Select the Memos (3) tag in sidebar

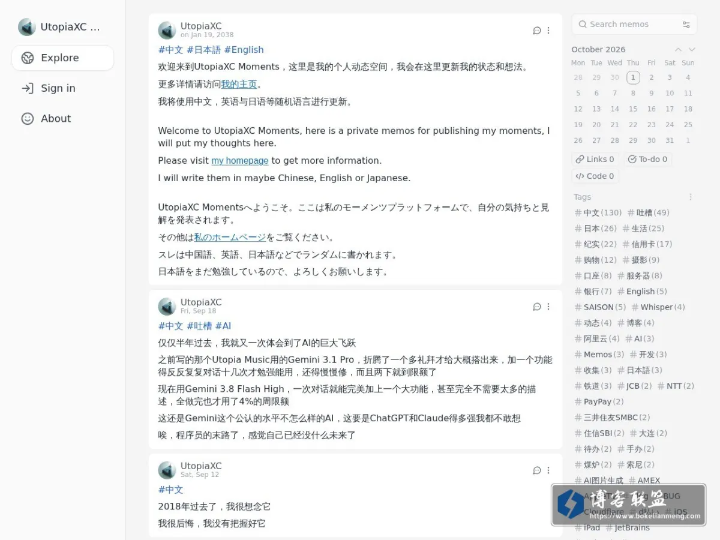599,355
